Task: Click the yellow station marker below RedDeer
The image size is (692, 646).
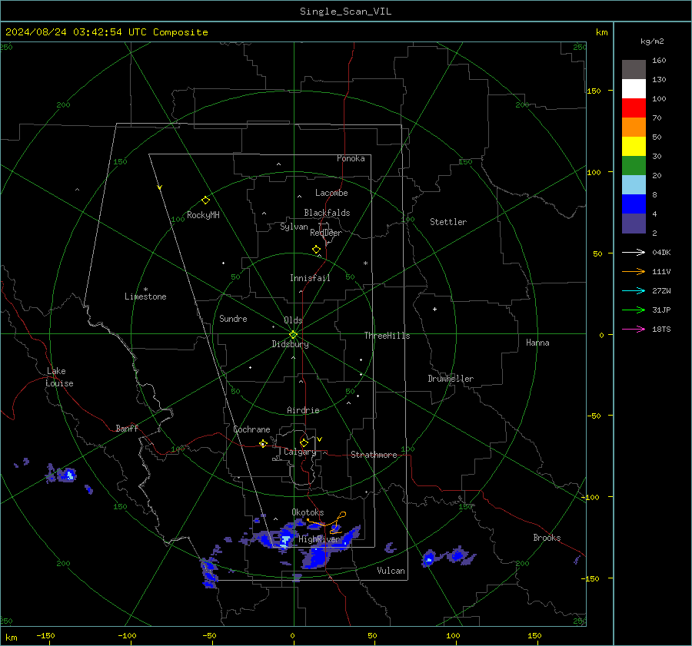Action: click(317, 249)
